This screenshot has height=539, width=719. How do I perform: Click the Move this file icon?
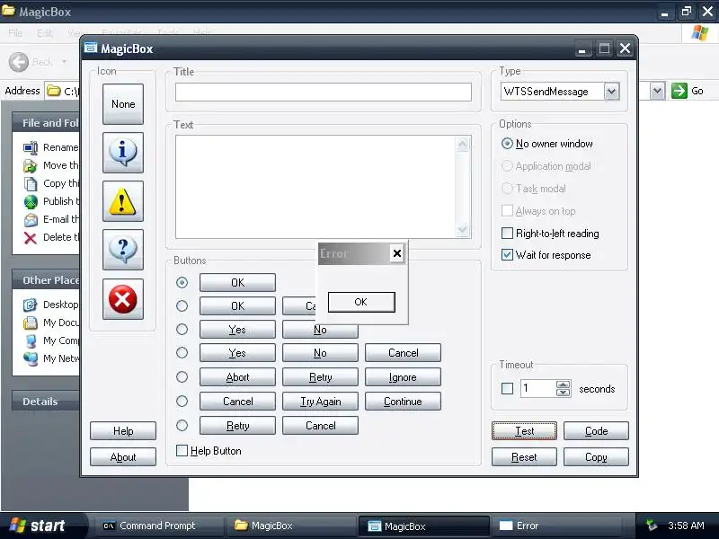coord(31,165)
